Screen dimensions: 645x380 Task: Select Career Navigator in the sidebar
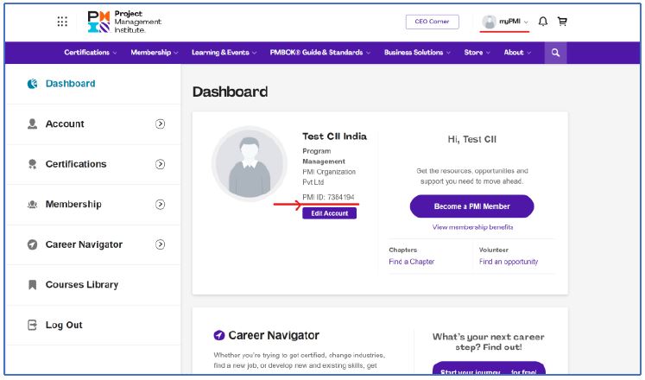pyautogui.click(x=93, y=244)
